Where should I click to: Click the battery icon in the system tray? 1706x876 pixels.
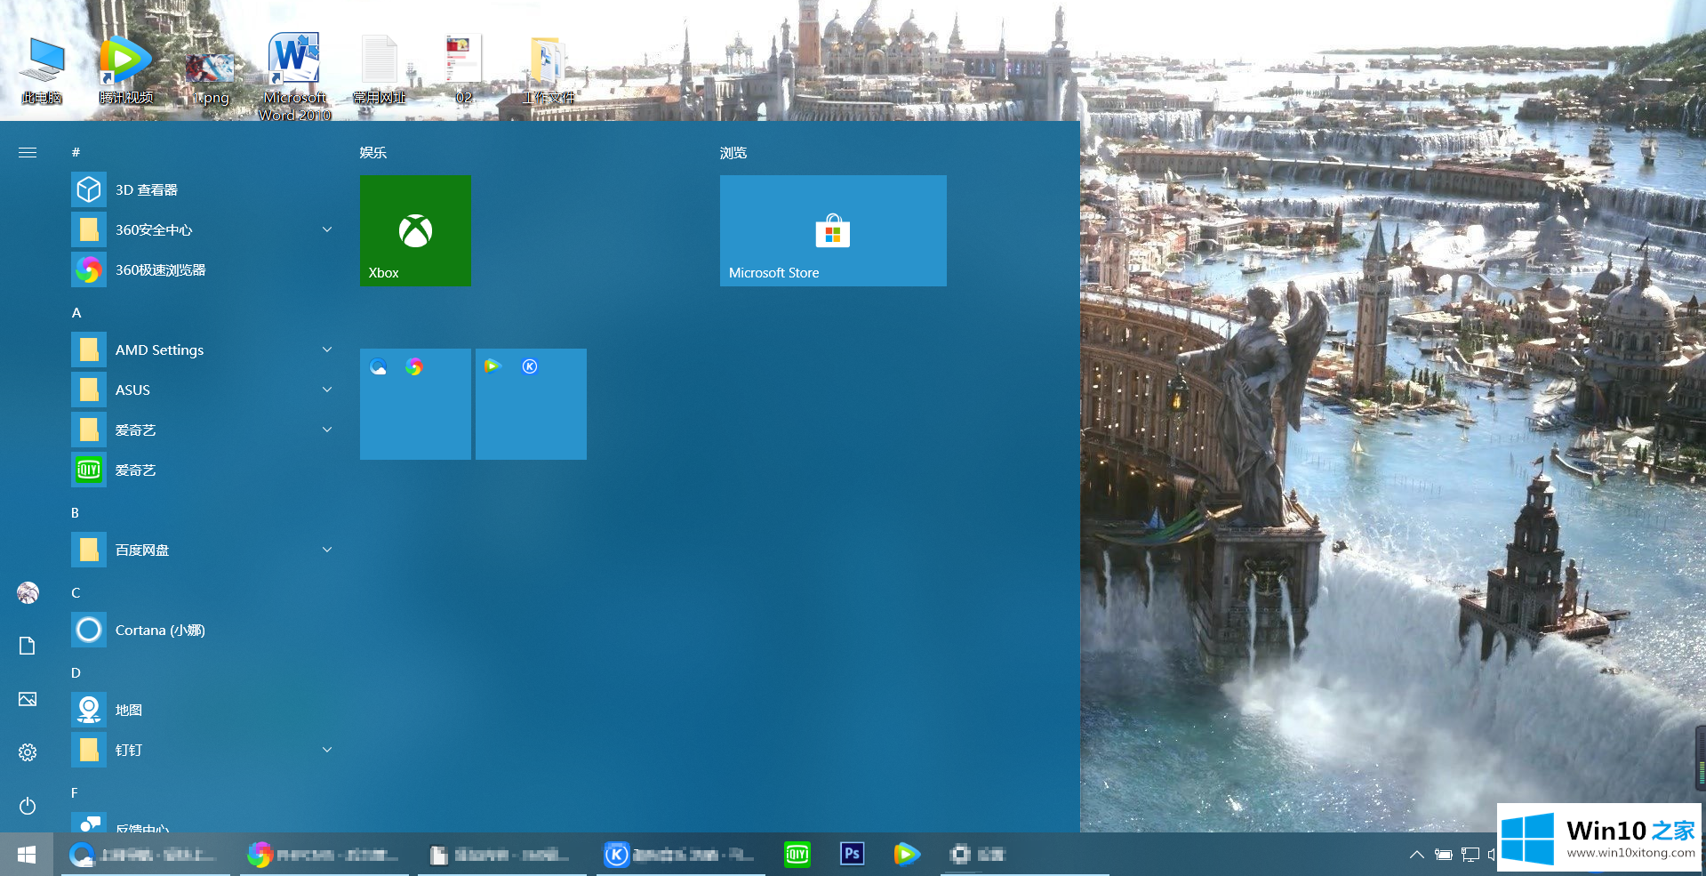point(1444,855)
